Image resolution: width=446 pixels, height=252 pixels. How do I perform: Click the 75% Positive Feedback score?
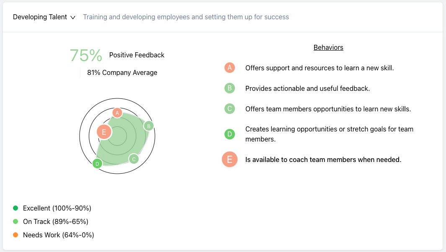[x=85, y=55]
